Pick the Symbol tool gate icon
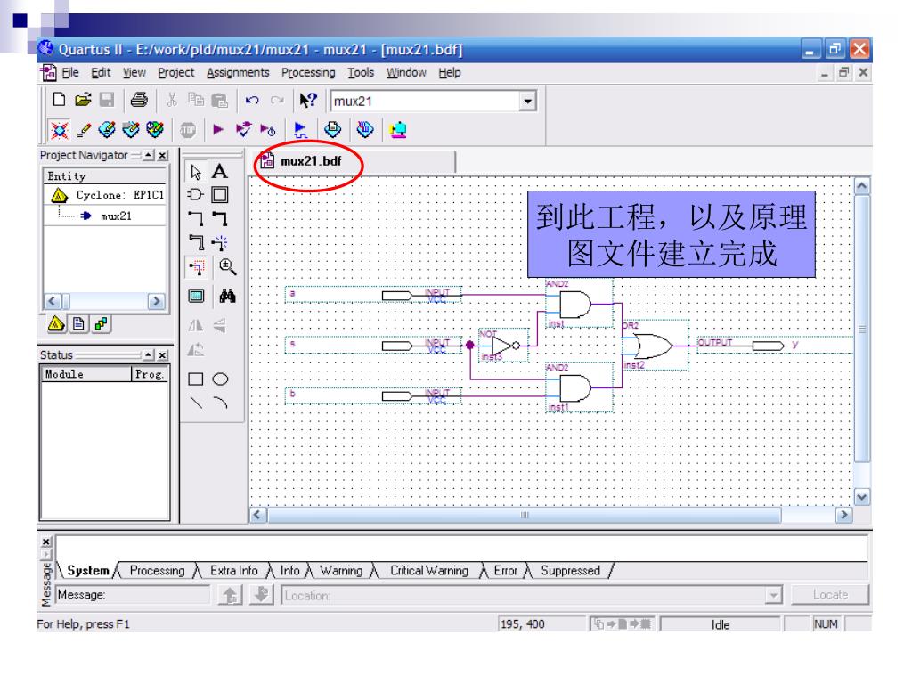The height and width of the screenshot is (684, 912). [x=195, y=195]
